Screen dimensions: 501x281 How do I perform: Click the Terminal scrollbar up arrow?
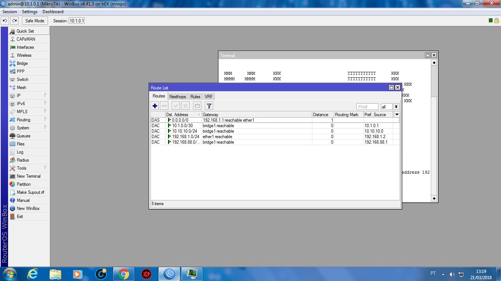[434, 63]
